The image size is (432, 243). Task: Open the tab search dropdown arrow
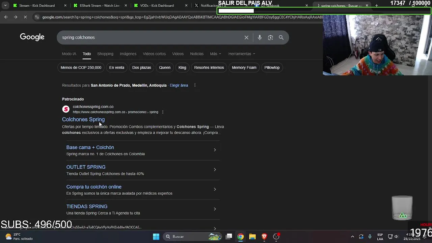[5, 5]
